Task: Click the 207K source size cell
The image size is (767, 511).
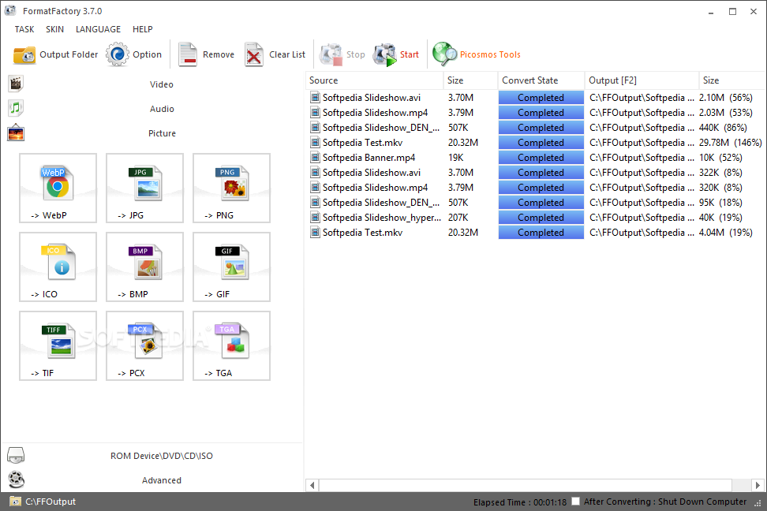Action: (x=458, y=218)
